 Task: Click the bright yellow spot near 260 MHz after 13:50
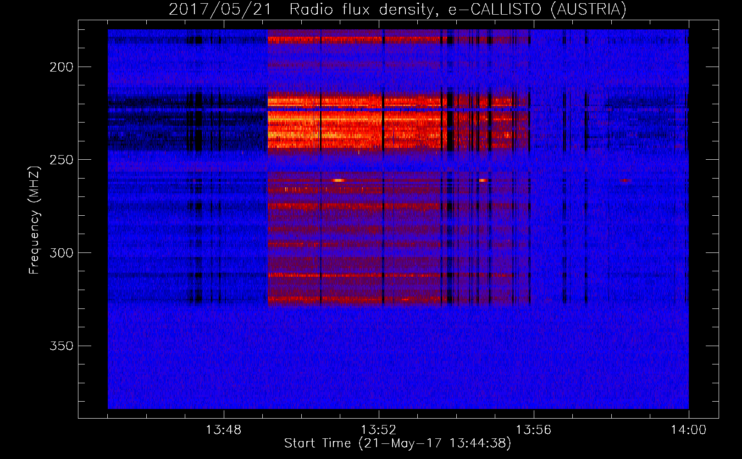[339, 180]
